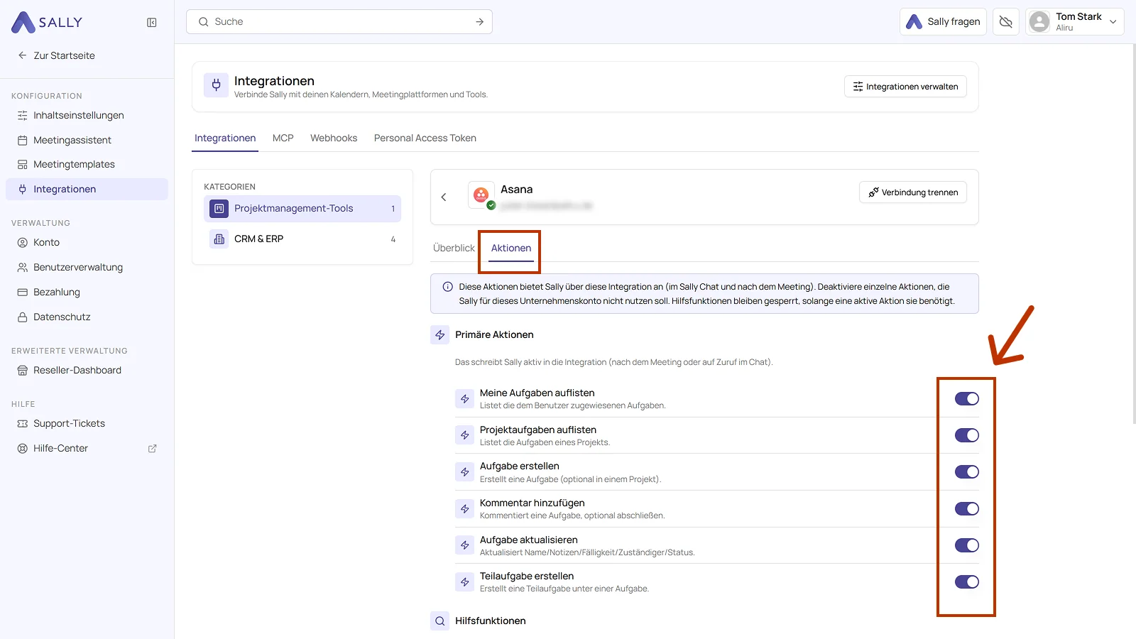This screenshot has height=639, width=1136.
Task: Click the Asana logo icon
Action: pyautogui.click(x=481, y=195)
